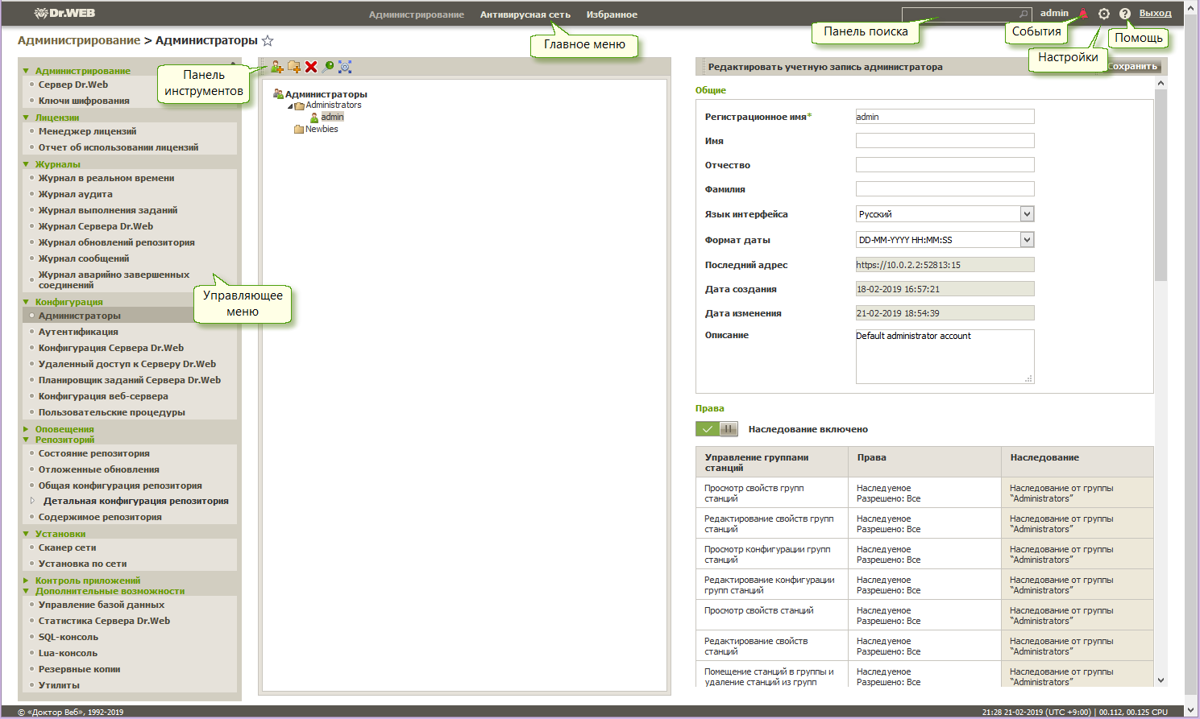Click the create administrator account icon
Viewport: 1200px width, 719px height.
click(x=276, y=67)
